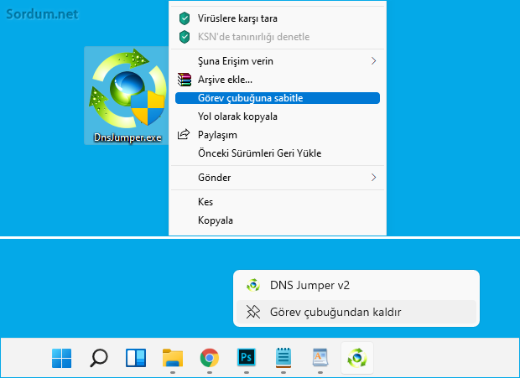Click the pinned DNS Jumper taskbar icon
520x378 pixels.
358,359
